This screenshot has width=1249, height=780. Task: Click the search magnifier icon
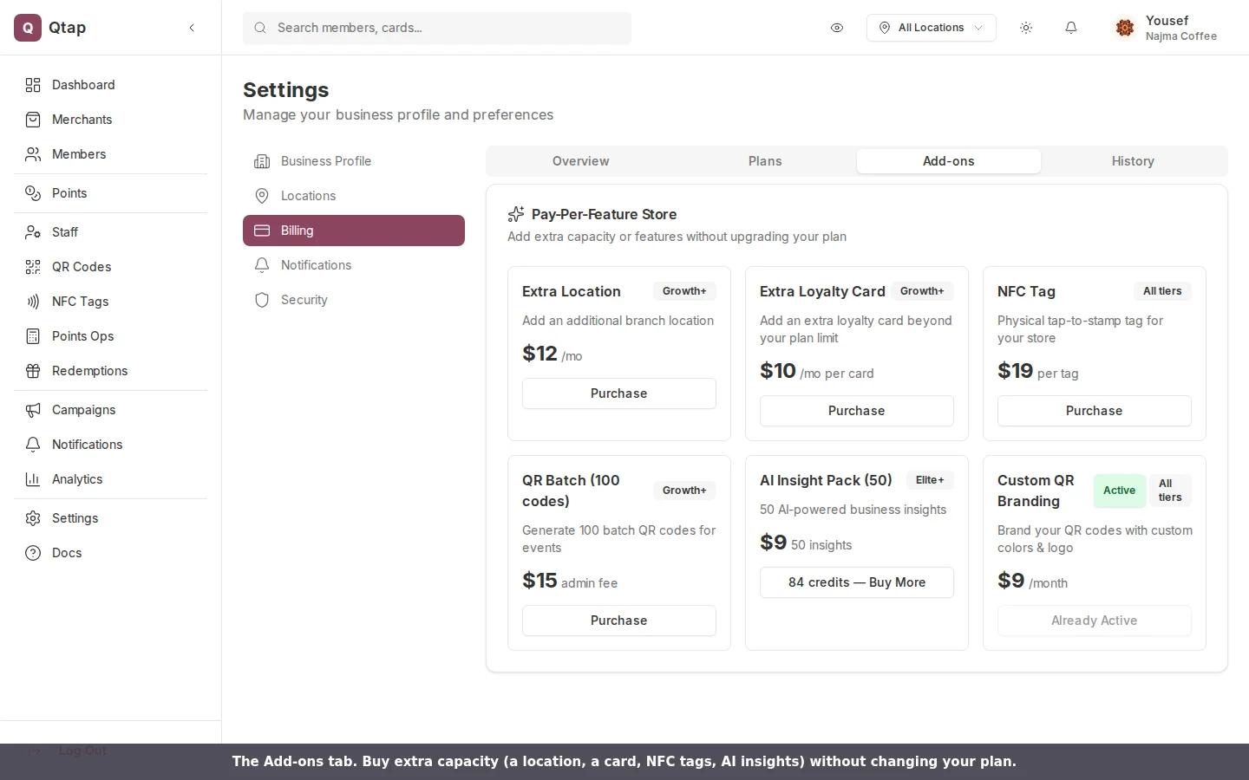click(x=260, y=28)
